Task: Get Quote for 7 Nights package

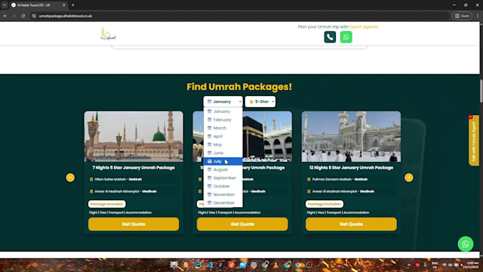Action: point(134,224)
